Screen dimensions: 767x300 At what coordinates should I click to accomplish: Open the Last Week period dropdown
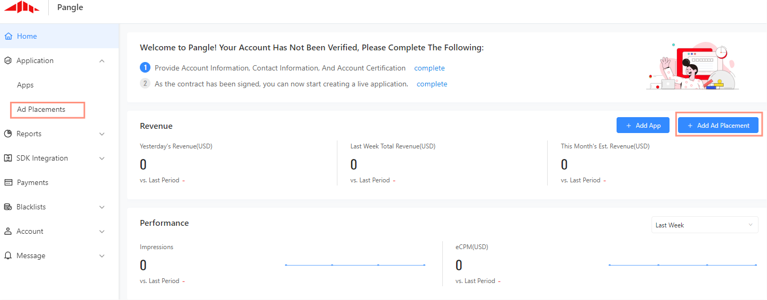coord(704,225)
